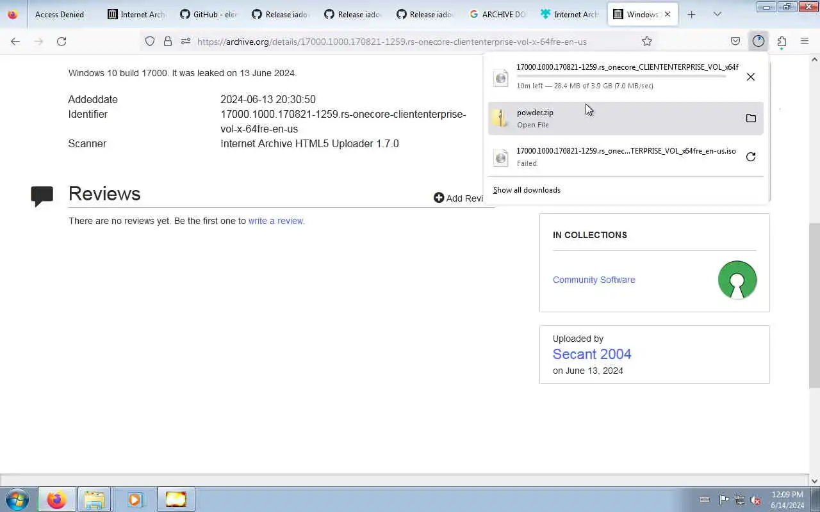The height and width of the screenshot is (512, 820).
Task: Click the scrollbar up arrow
Action: tap(814, 60)
